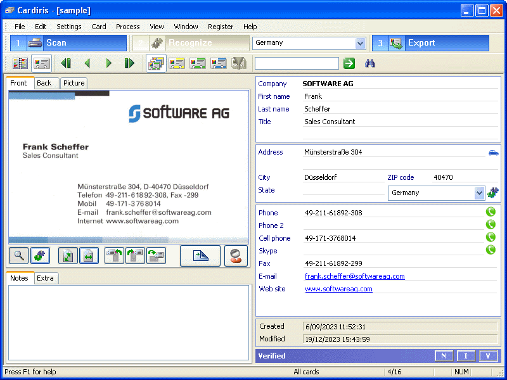This screenshot has width=507, height=380.
Task: Set status with the V button
Action: (488, 356)
